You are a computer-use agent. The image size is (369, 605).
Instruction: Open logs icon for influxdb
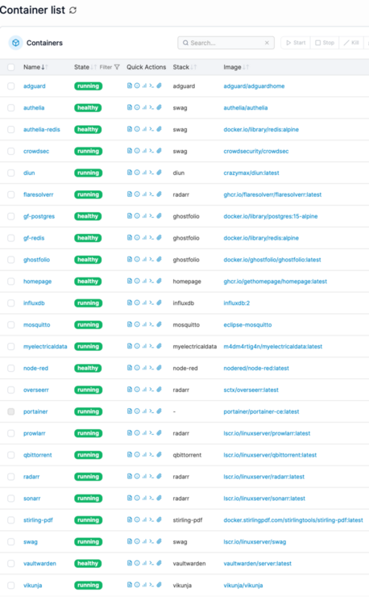tap(130, 302)
